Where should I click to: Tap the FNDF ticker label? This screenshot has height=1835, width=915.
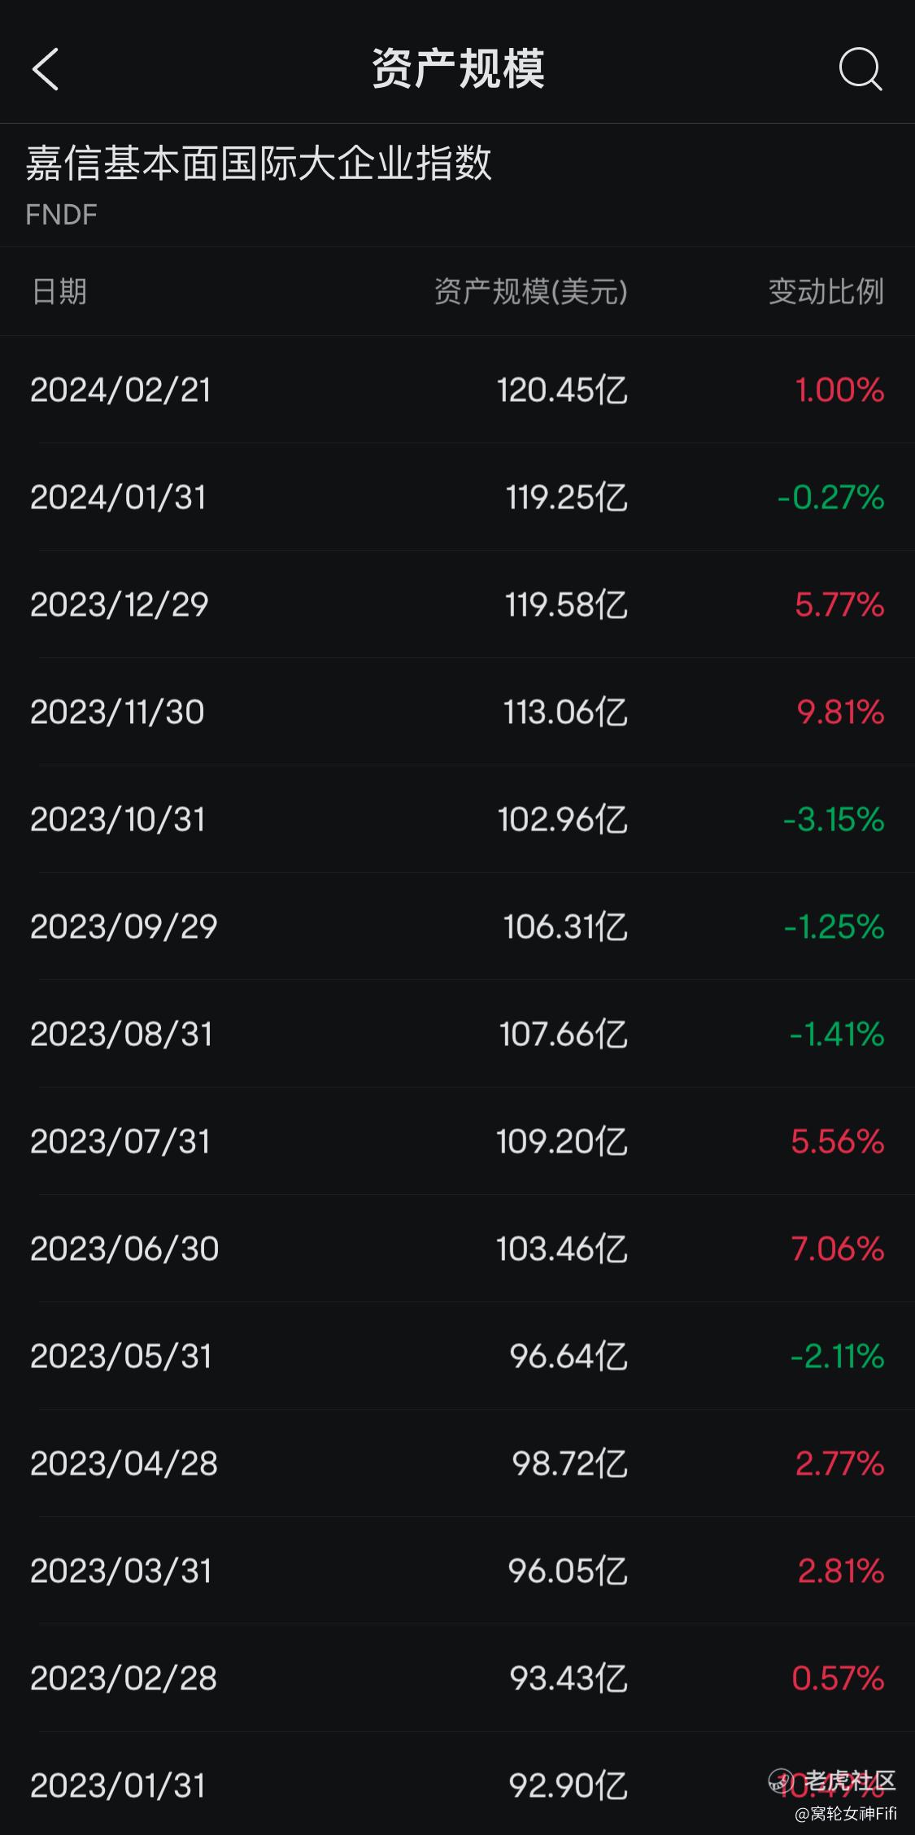[62, 215]
